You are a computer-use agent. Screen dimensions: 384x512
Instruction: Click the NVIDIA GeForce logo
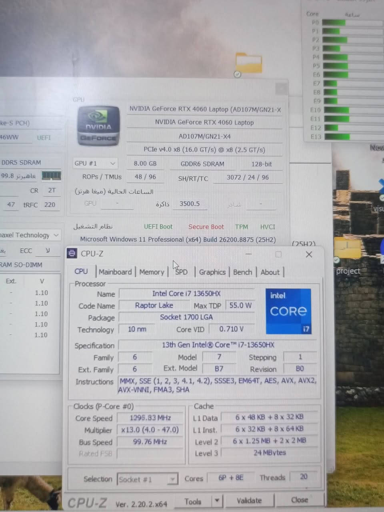pyautogui.click(x=98, y=126)
